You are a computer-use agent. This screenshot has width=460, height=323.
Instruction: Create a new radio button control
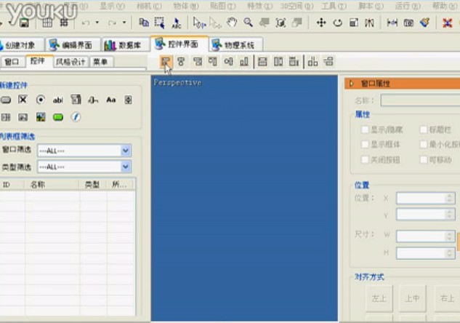tap(41, 100)
